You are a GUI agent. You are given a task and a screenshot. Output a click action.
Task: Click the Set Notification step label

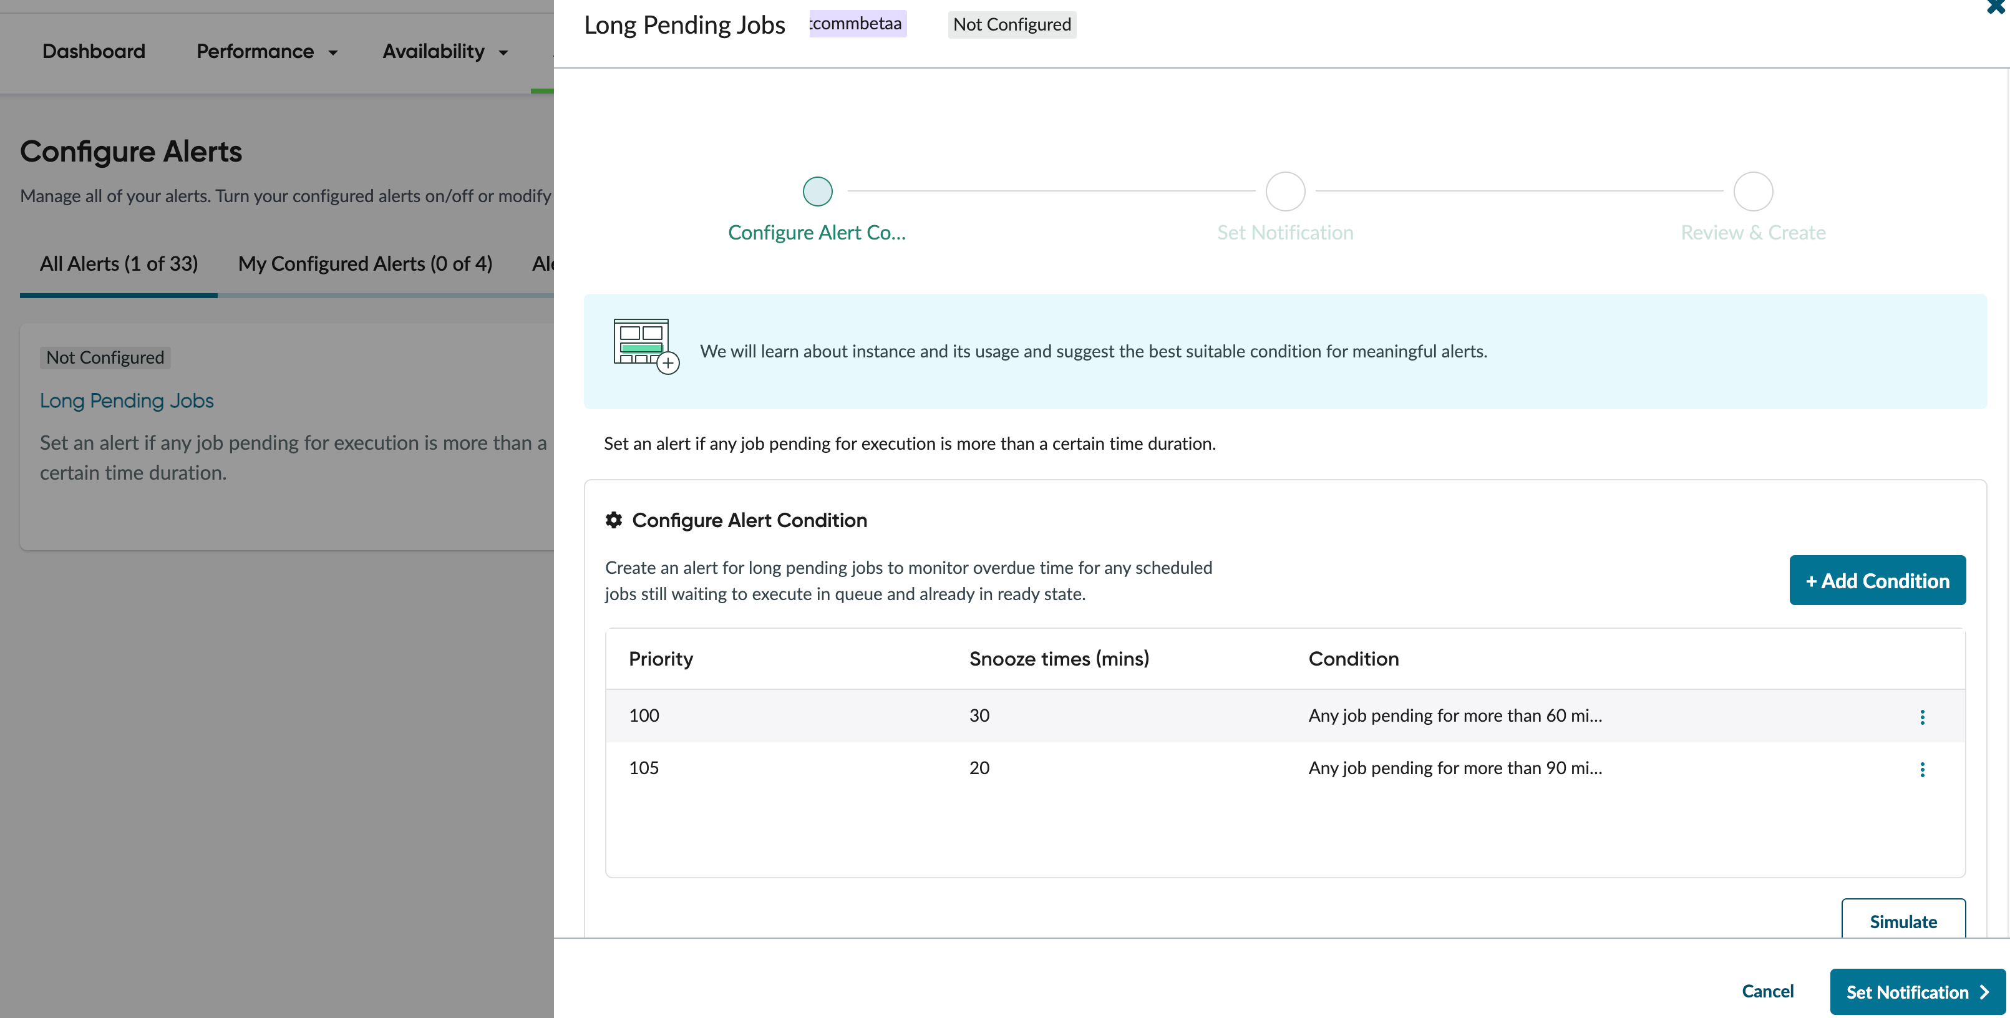click(1285, 233)
